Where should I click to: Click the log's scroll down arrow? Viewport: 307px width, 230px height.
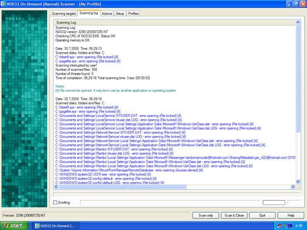tap(298, 182)
